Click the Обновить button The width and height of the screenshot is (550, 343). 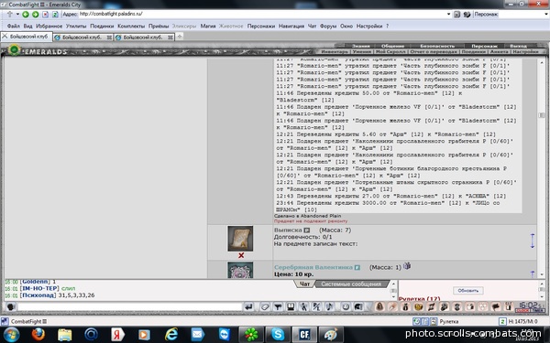[x=467, y=291]
